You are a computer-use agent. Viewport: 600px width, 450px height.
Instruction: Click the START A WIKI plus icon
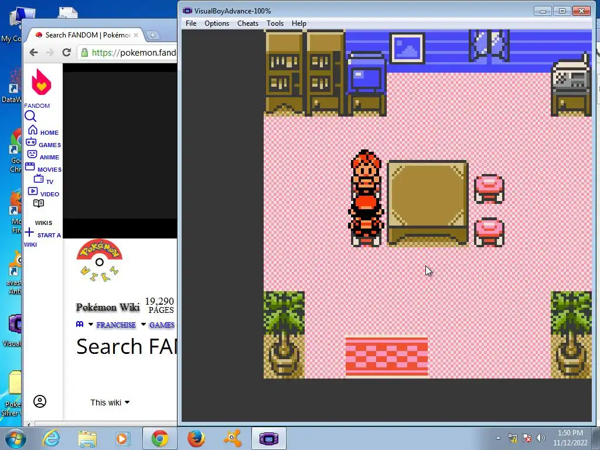click(x=29, y=232)
